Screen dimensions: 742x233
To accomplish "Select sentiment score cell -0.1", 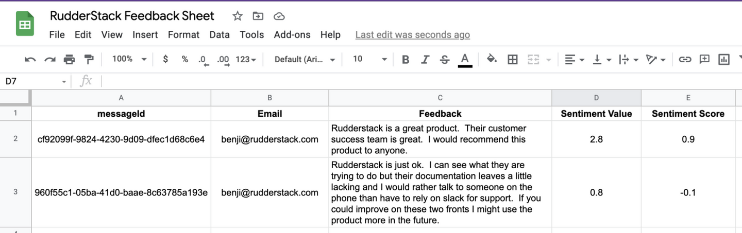I will click(688, 192).
